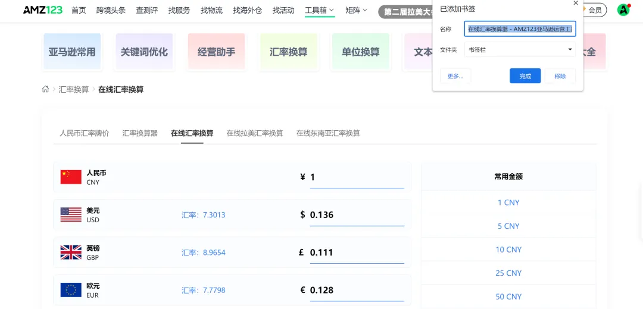Select the 5 CNY common amount
This screenshot has height=309, width=643.
point(508,226)
